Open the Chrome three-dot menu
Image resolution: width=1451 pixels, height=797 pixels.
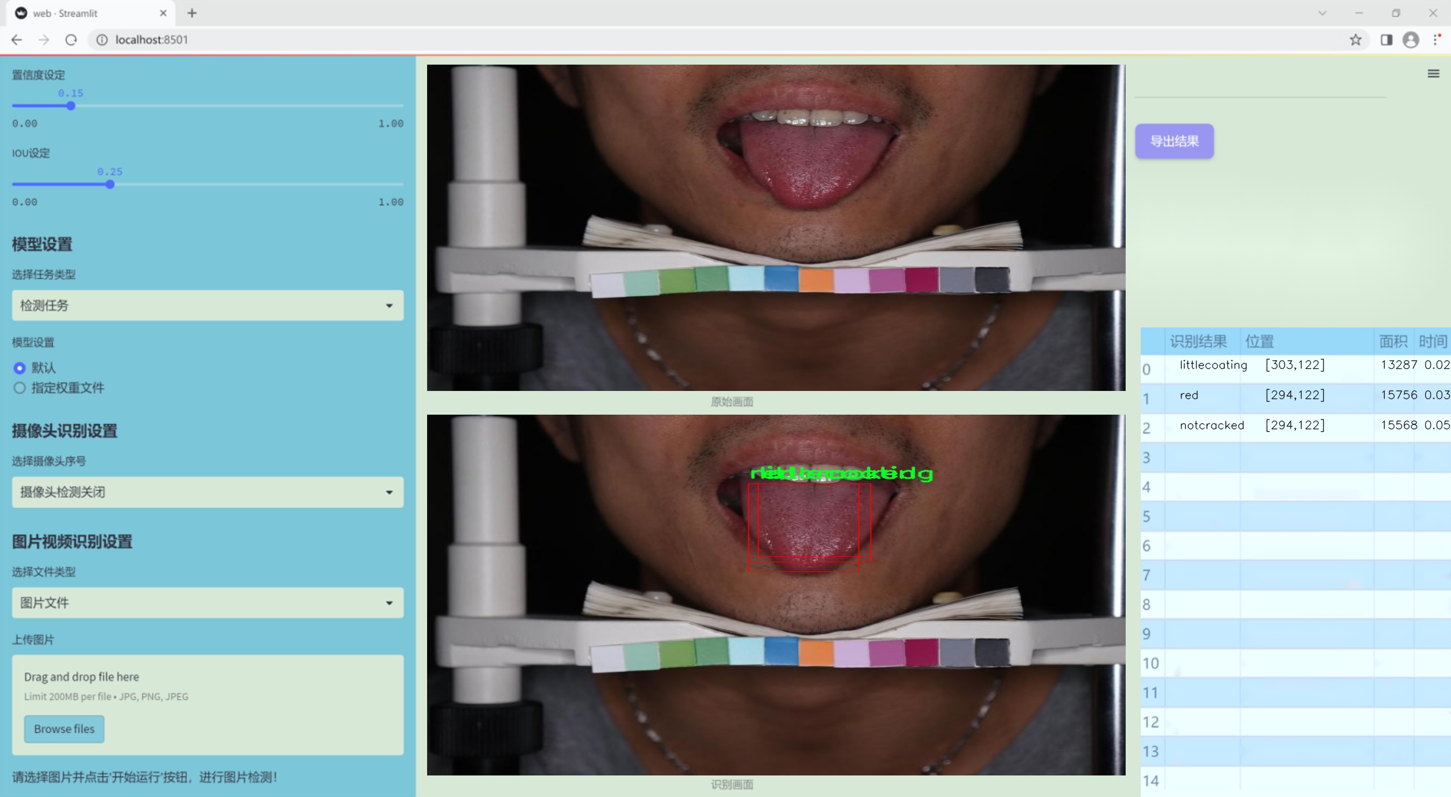(1437, 40)
